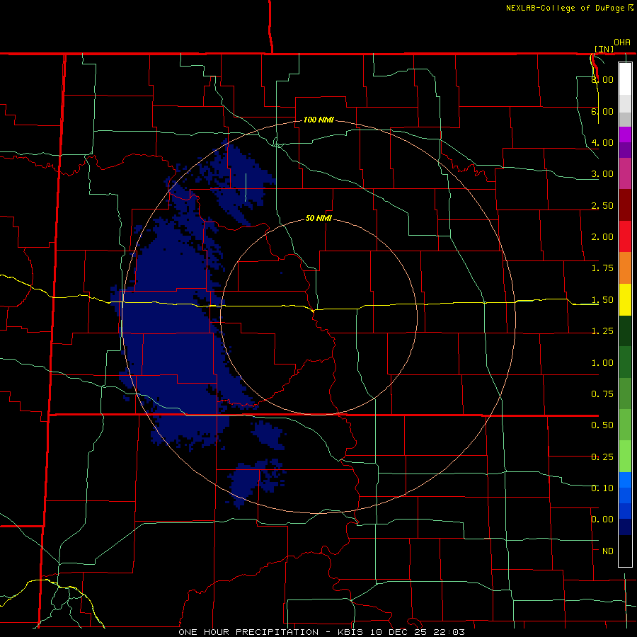Click the 2.00 legend value
The height and width of the screenshot is (637, 637).
pos(602,237)
